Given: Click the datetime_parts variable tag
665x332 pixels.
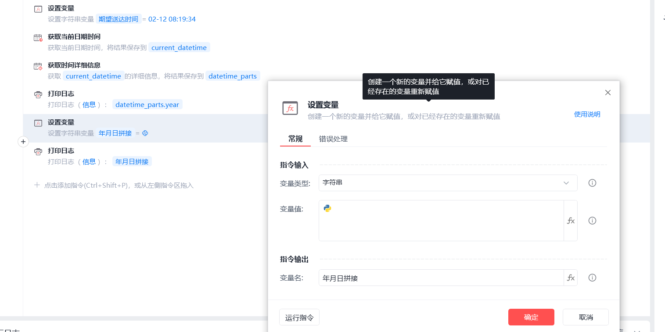Looking at the screenshot, I should tap(233, 76).
